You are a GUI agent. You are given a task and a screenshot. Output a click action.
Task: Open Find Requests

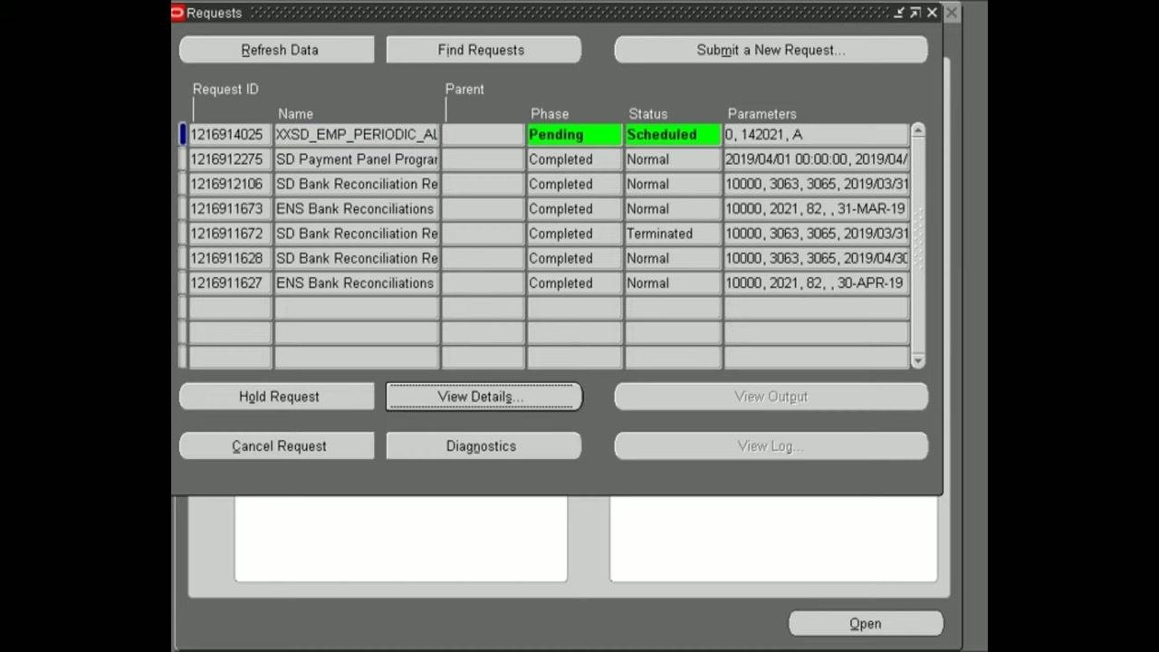pyautogui.click(x=484, y=50)
